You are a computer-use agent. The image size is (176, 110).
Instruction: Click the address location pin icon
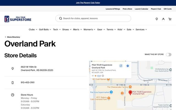(13, 68)
